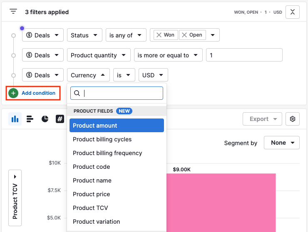
Task: Open chart settings gear icon
Action: coord(293,119)
